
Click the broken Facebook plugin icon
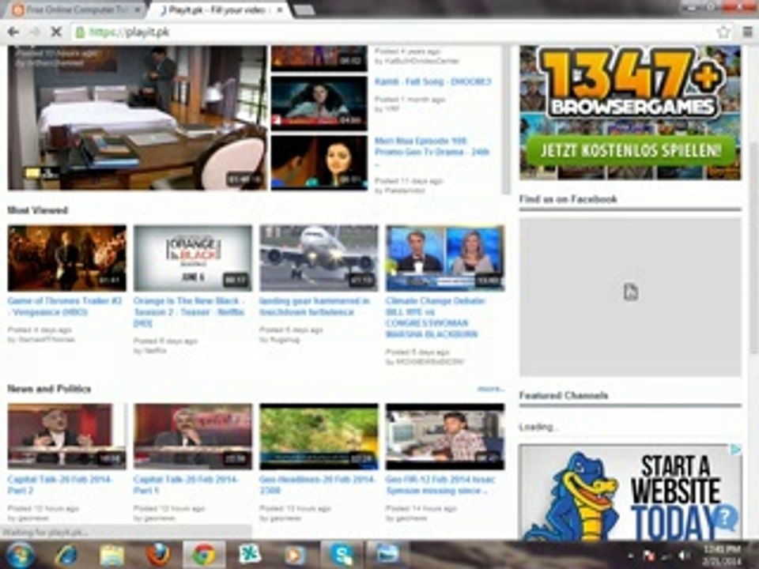630,292
